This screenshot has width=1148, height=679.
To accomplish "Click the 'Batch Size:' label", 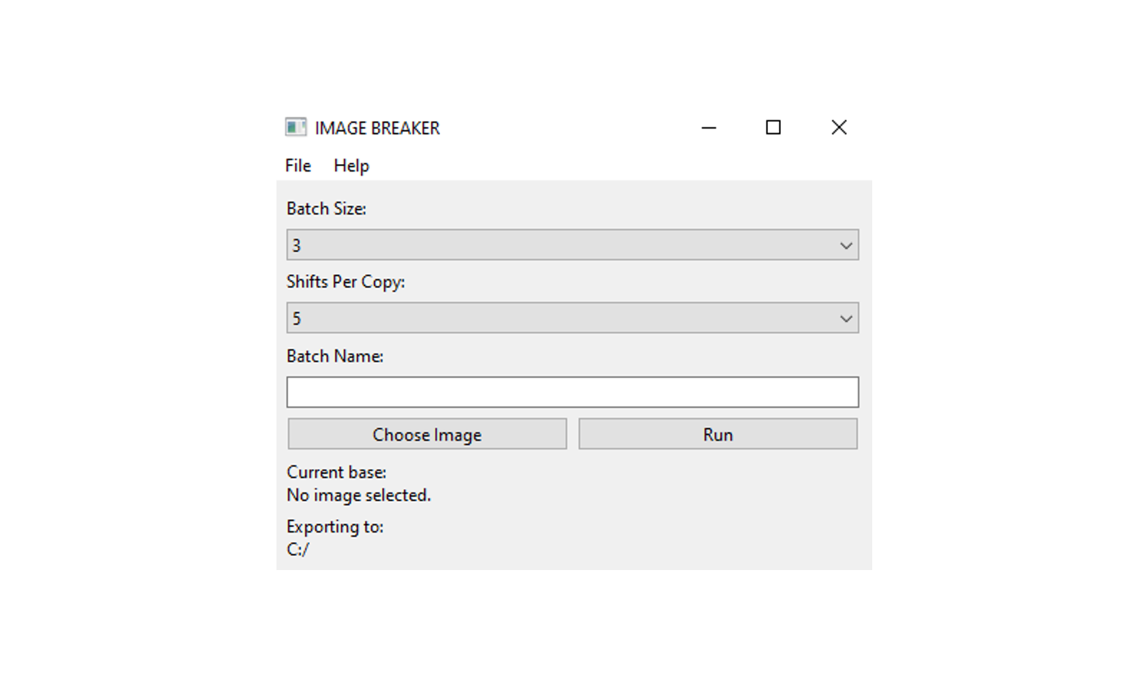I will (326, 208).
